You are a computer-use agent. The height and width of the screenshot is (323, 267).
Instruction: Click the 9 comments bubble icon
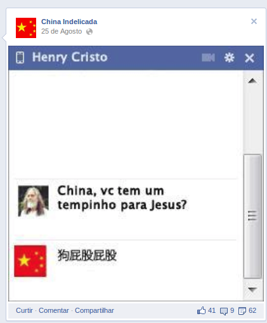(x=224, y=311)
